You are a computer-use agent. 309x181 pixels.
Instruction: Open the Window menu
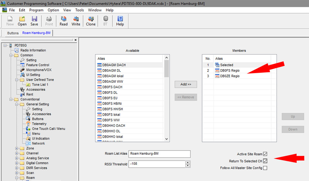pos(95,10)
